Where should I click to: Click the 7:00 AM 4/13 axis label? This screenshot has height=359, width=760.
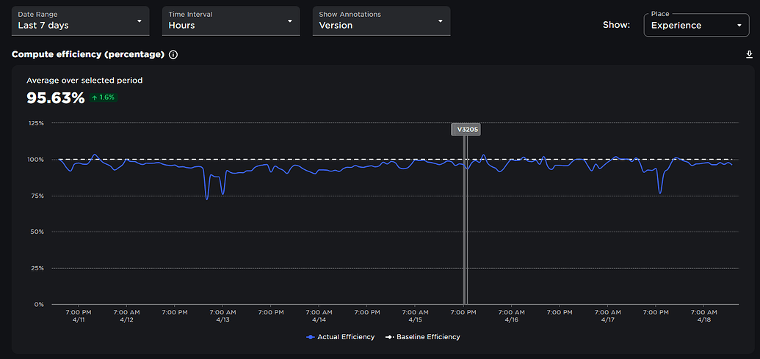pyautogui.click(x=222, y=316)
